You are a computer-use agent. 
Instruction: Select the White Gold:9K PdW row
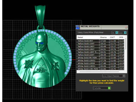pyautogui.click(x=100, y=58)
